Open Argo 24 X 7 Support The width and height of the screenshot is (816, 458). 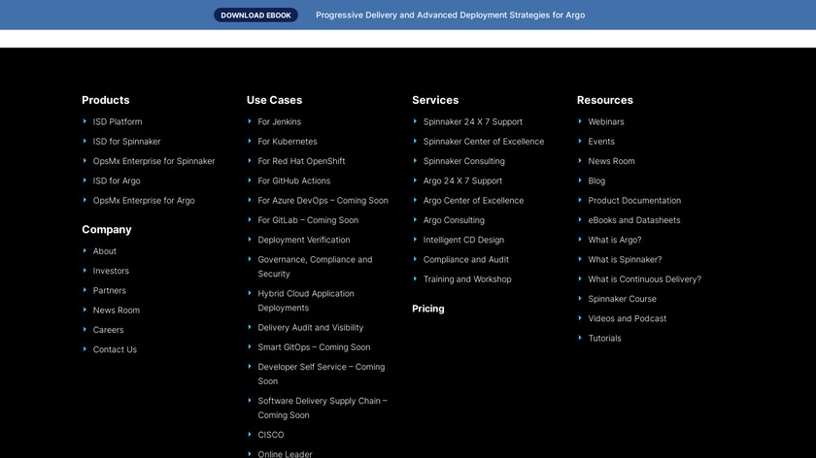click(462, 180)
